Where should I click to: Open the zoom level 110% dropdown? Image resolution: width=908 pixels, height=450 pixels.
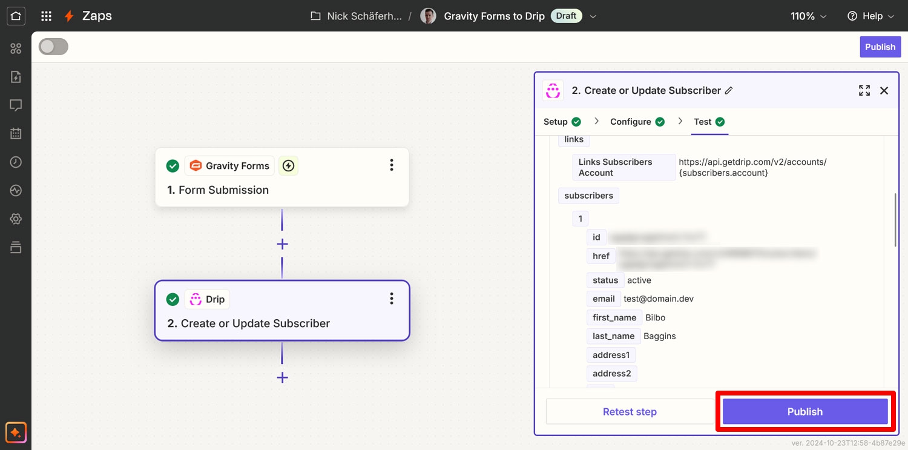pos(808,16)
